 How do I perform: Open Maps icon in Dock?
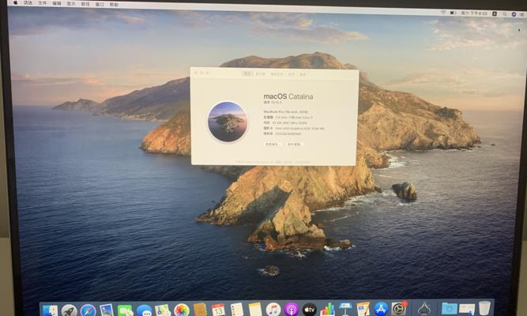163,310
